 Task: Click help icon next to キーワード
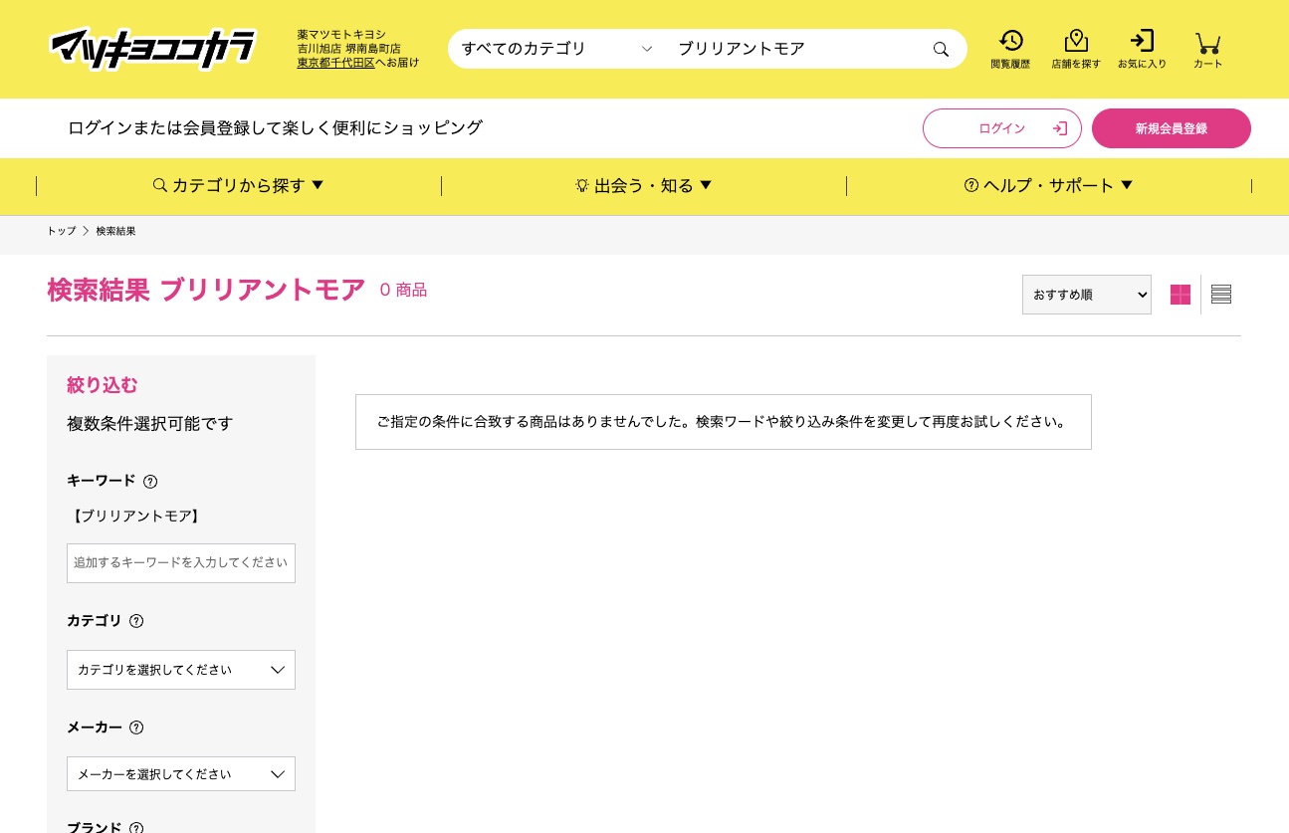[150, 482]
